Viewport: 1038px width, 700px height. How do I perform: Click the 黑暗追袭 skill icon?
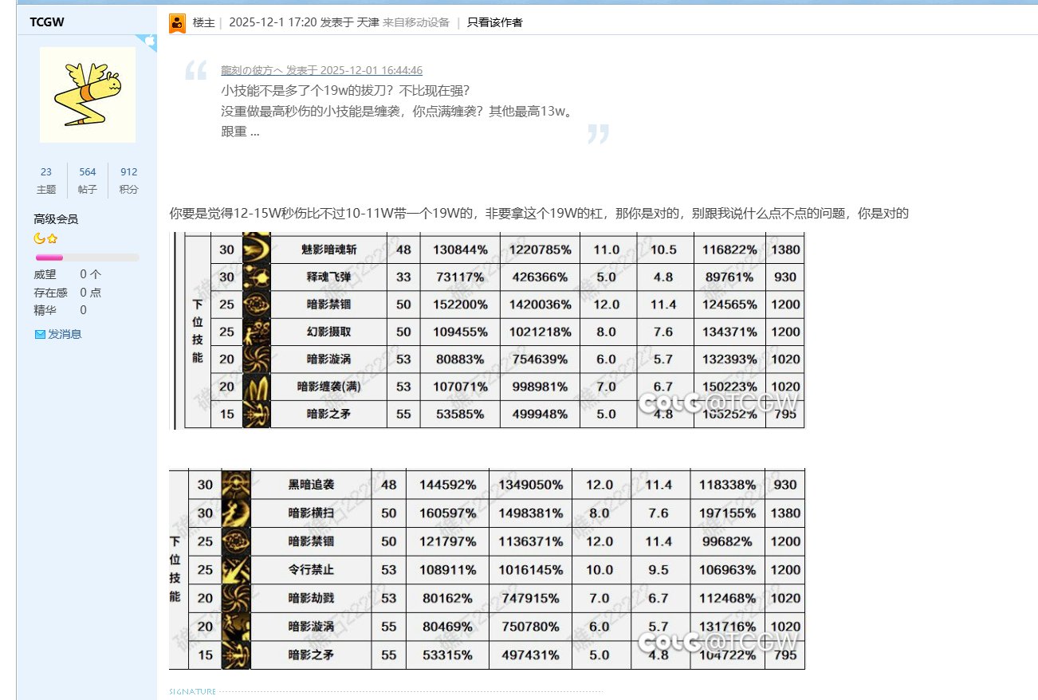click(x=236, y=485)
